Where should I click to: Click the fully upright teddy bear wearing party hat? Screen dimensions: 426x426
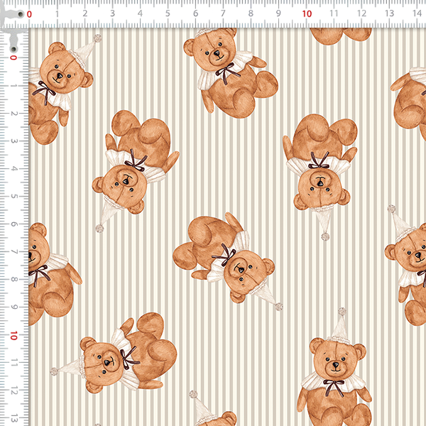(334, 367)
